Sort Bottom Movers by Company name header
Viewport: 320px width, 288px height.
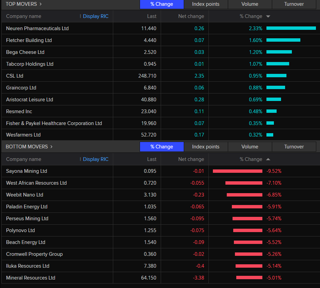(x=24, y=159)
